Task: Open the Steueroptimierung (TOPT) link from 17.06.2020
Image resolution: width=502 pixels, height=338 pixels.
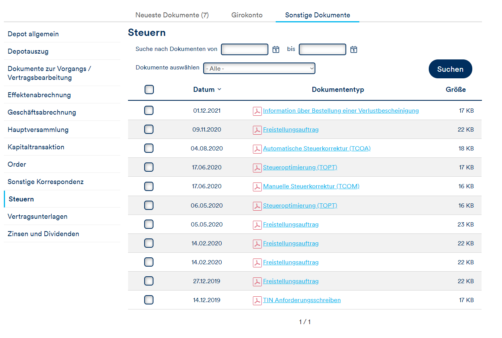Action: [x=300, y=167]
